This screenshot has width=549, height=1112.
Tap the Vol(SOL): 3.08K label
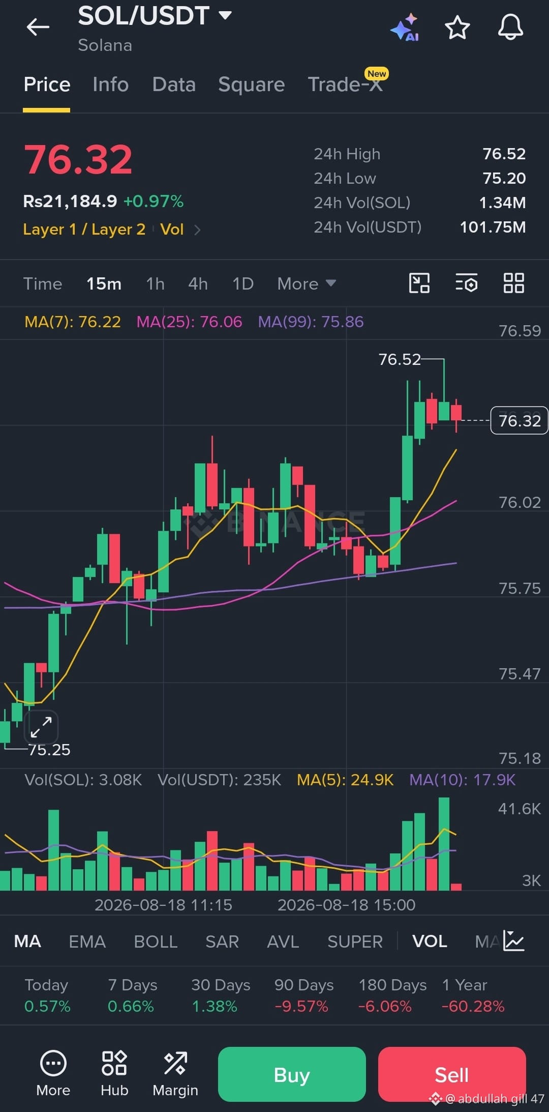tap(83, 780)
